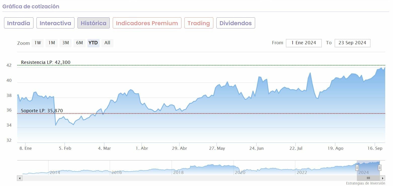393x186 pixels.
Task: Select the YTD zoom range
Action: (x=93, y=43)
